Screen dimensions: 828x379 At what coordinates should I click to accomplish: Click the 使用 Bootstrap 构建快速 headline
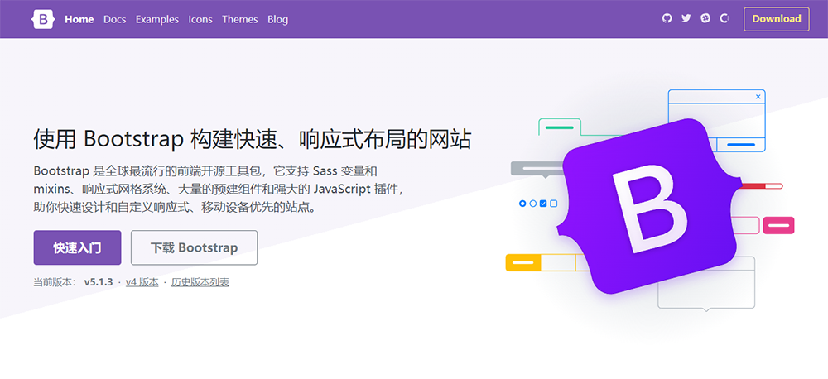(x=253, y=140)
